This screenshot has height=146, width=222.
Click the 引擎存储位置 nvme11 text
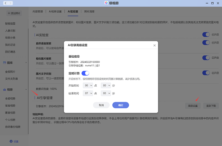[x=84, y=65]
